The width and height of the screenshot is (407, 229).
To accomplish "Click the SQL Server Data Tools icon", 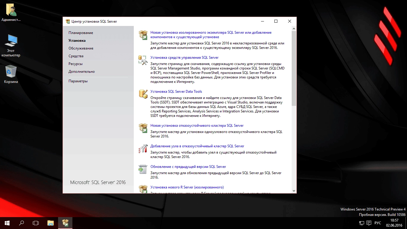I will pos(143,94).
